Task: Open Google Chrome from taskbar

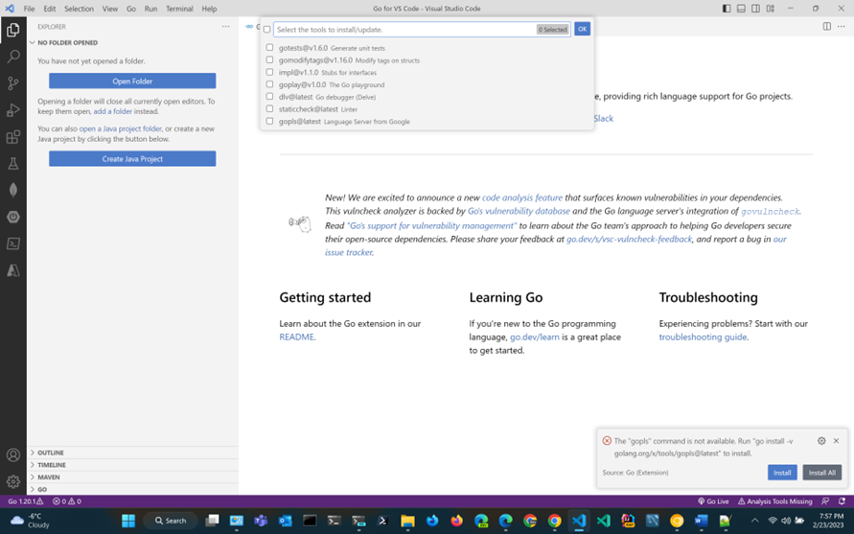Action: coord(554,521)
